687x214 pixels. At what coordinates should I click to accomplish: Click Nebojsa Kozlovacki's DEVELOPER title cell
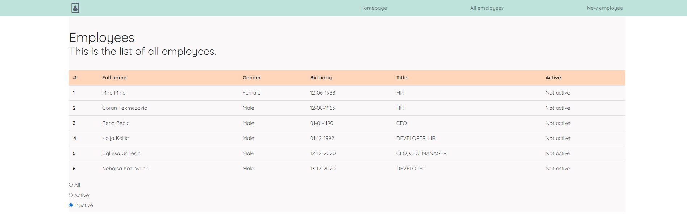pyautogui.click(x=411, y=169)
